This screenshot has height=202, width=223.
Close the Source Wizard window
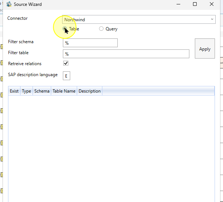[x=212, y=4]
